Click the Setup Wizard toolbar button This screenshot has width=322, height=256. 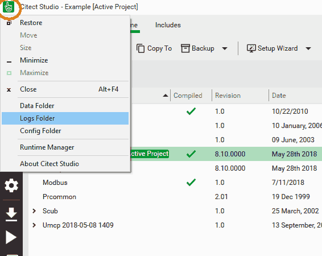[x=273, y=48]
